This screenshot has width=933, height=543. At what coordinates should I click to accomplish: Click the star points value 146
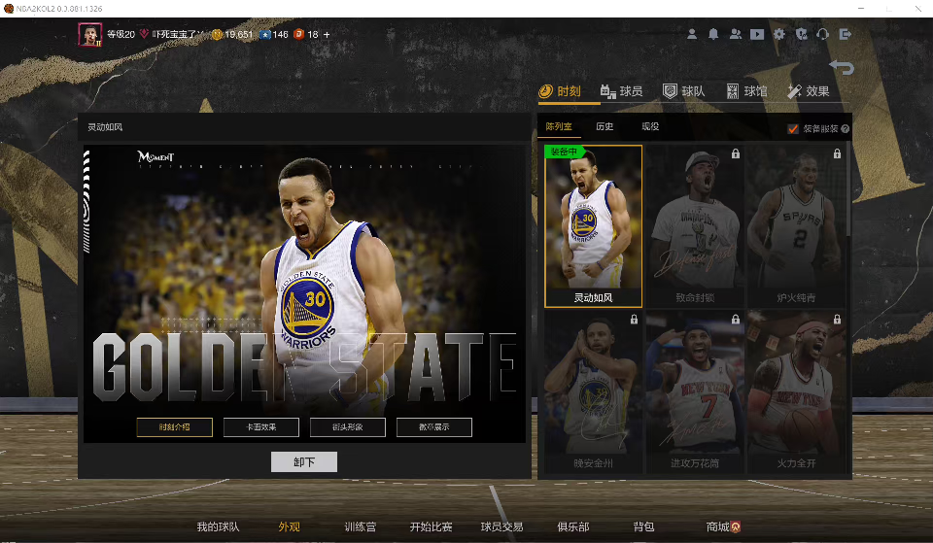tap(280, 35)
